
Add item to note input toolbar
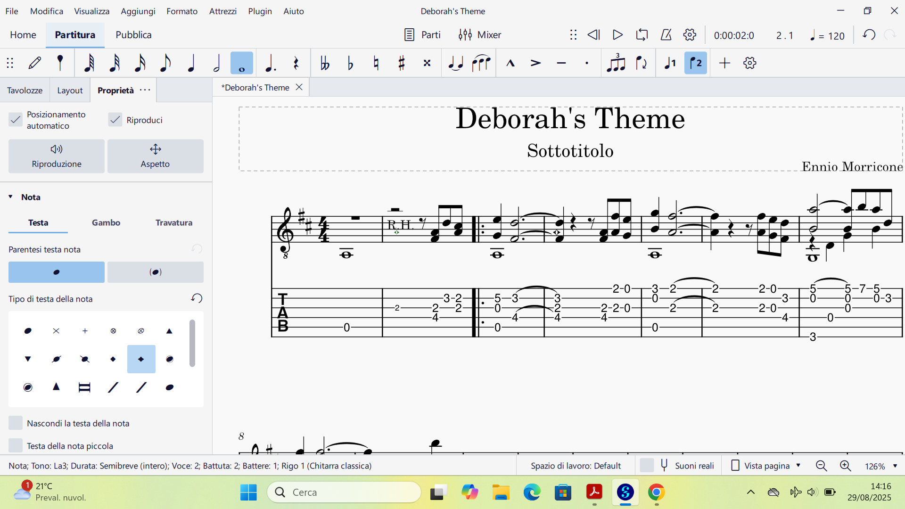tap(725, 63)
